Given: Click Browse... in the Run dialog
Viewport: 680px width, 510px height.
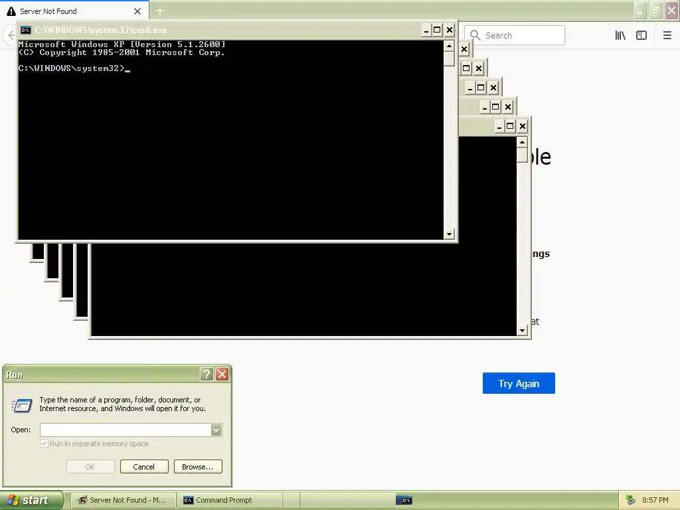Looking at the screenshot, I should coord(198,467).
